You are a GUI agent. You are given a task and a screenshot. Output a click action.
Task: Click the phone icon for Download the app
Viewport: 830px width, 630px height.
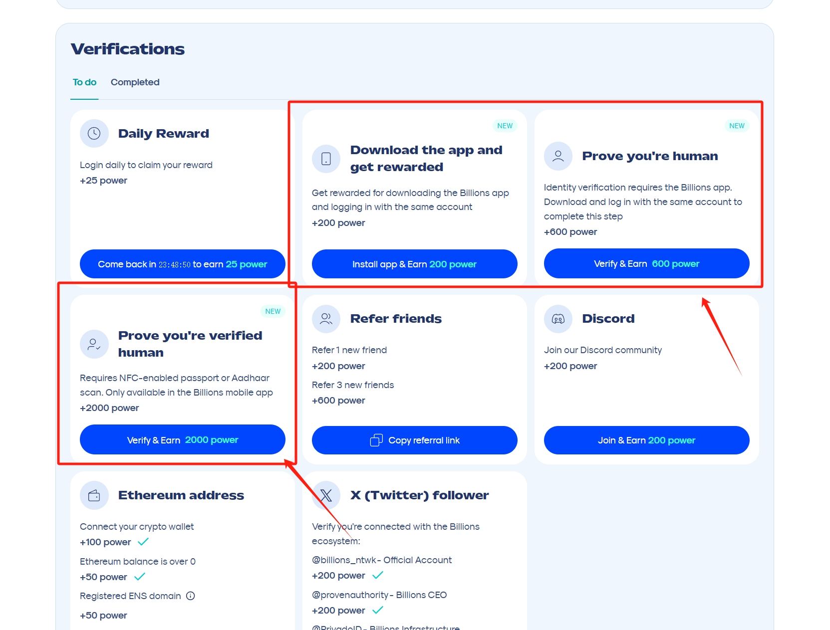click(326, 159)
